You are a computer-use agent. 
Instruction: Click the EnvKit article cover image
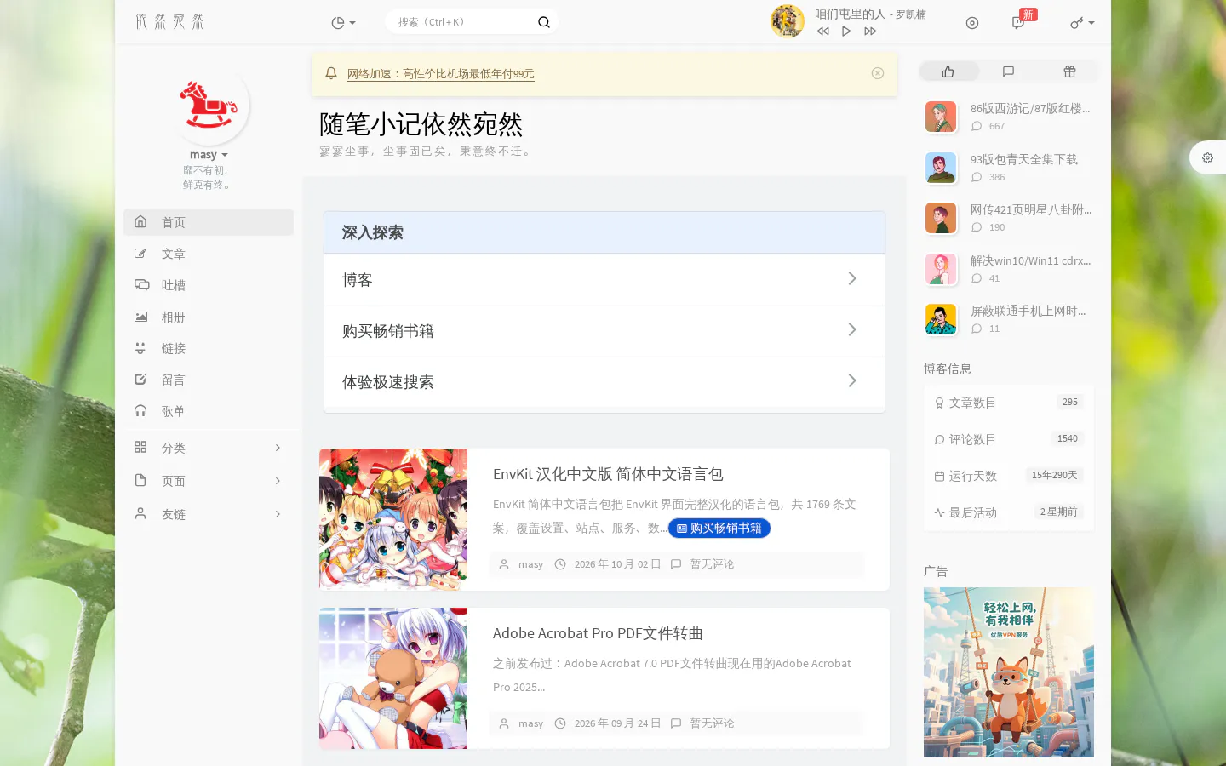[393, 519]
